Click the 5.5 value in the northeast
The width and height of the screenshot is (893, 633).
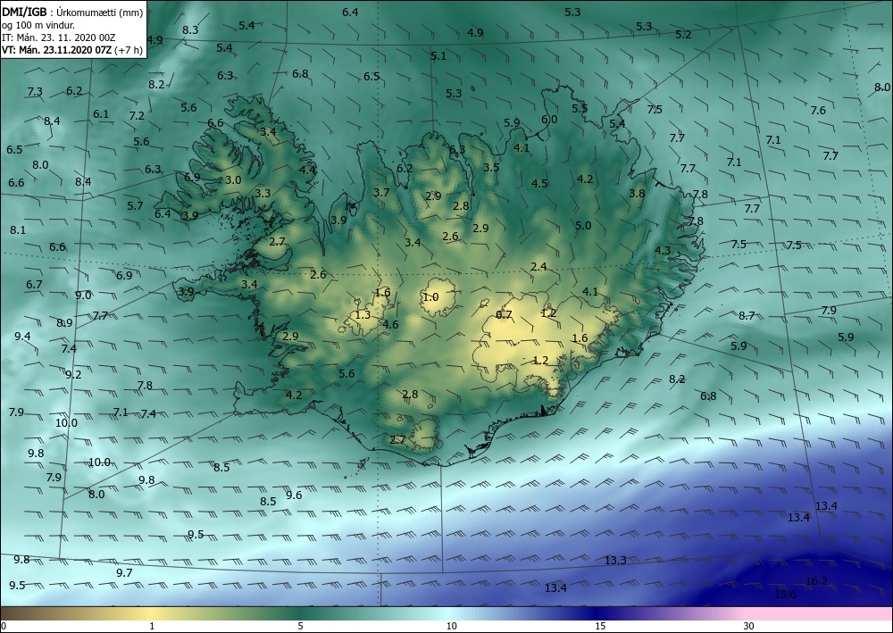pyautogui.click(x=580, y=108)
